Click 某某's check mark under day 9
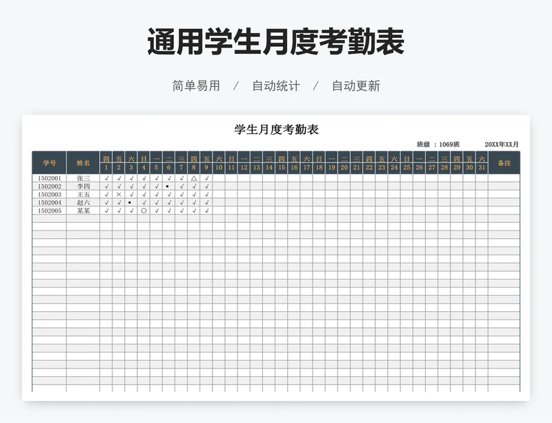The height and width of the screenshot is (423, 552). (206, 210)
